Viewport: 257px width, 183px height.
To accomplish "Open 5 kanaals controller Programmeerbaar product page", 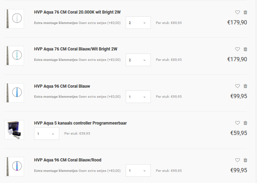I will pyautogui.click(x=80, y=123).
